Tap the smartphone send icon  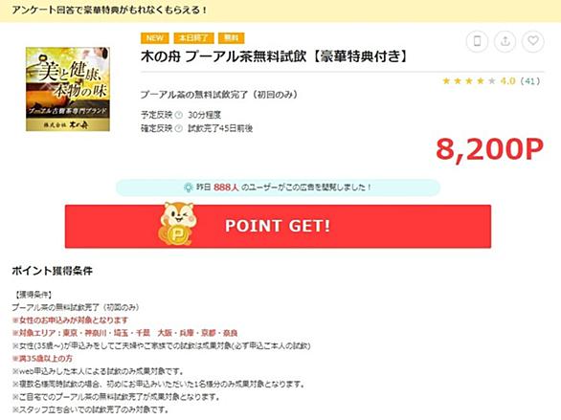pos(477,41)
